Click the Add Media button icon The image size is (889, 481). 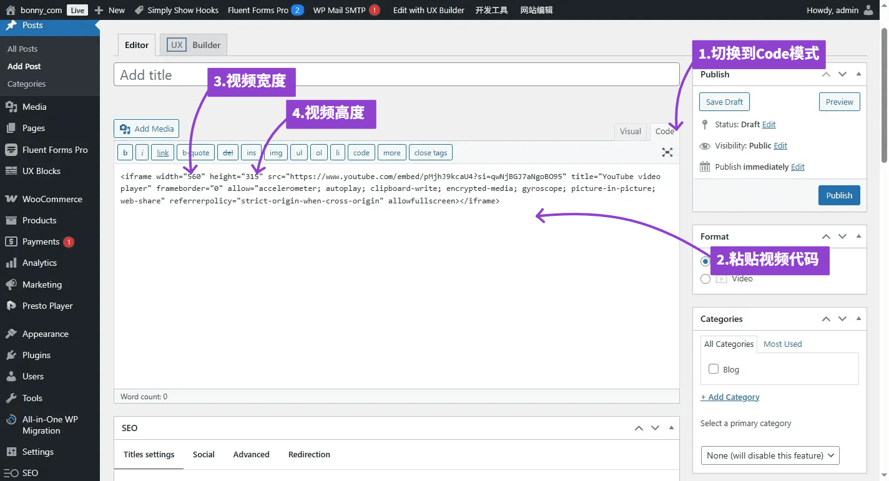125,129
